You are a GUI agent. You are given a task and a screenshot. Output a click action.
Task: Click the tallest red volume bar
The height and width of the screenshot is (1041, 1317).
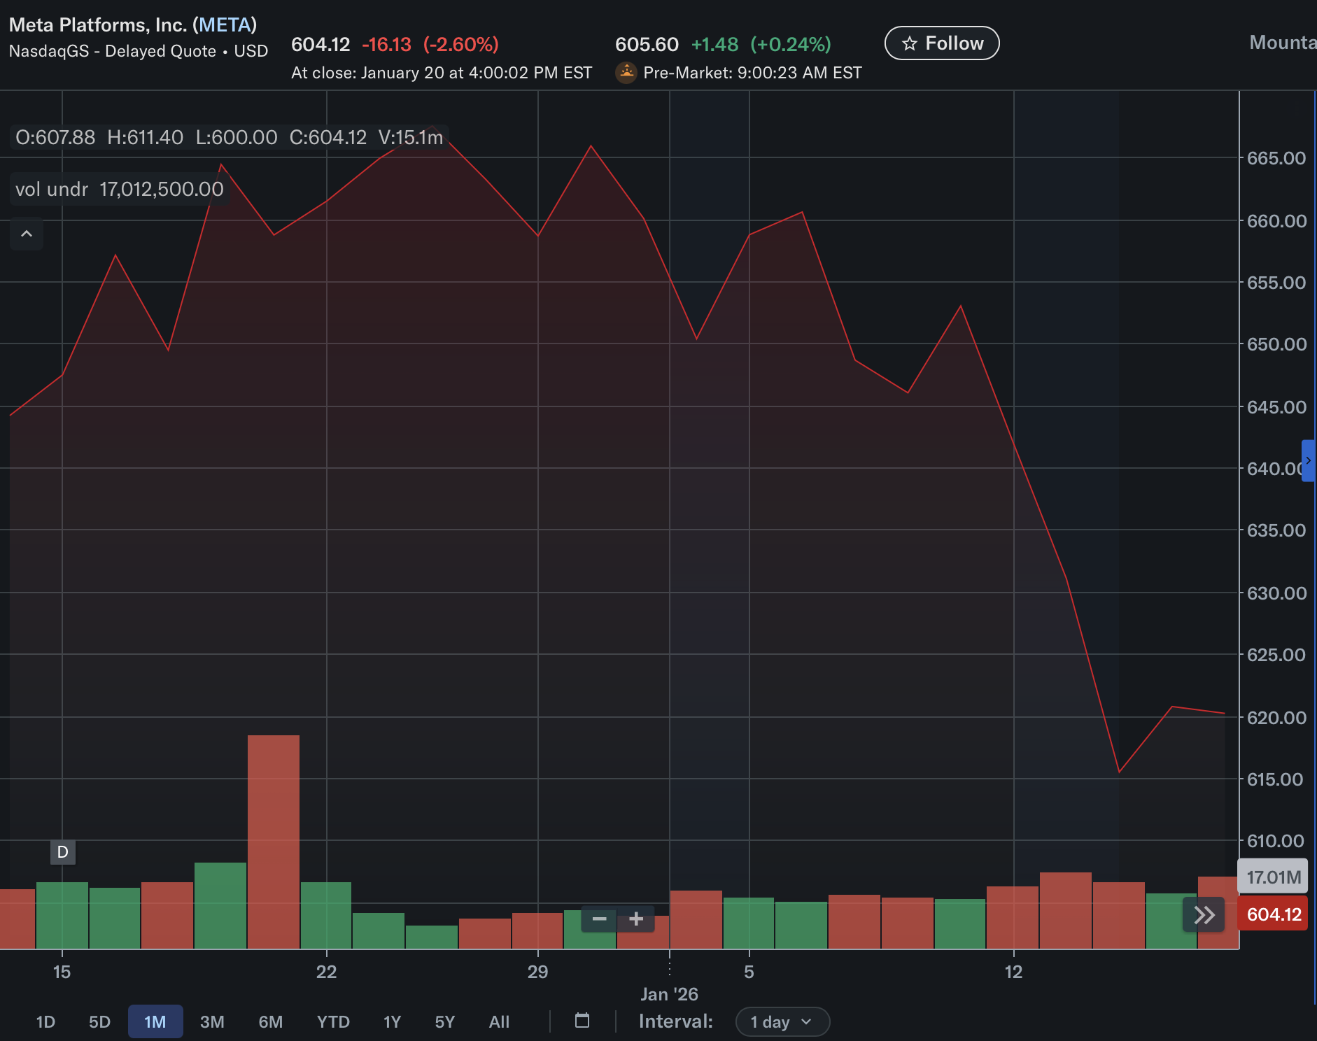(x=274, y=841)
